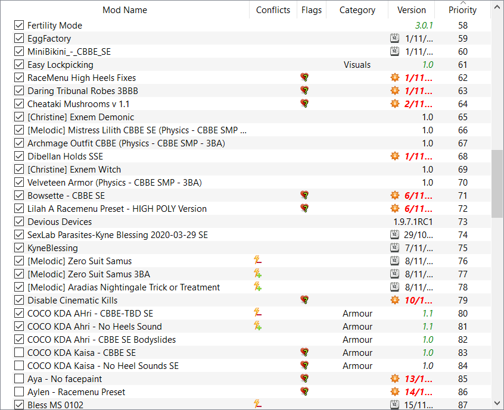This screenshot has width=504, height=410.
Task: Click the Armour category for COCO KDA Kaisa - CBBE SE
Action: click(x=357, y=352)
